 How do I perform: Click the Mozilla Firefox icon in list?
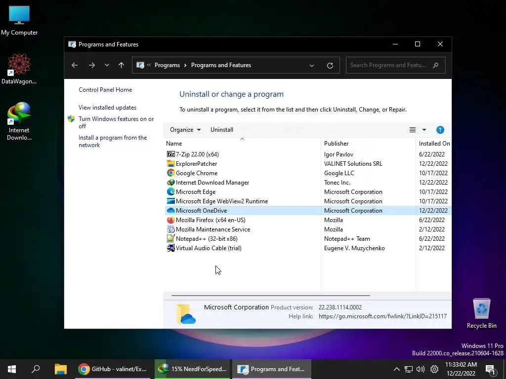click(170, 220)
